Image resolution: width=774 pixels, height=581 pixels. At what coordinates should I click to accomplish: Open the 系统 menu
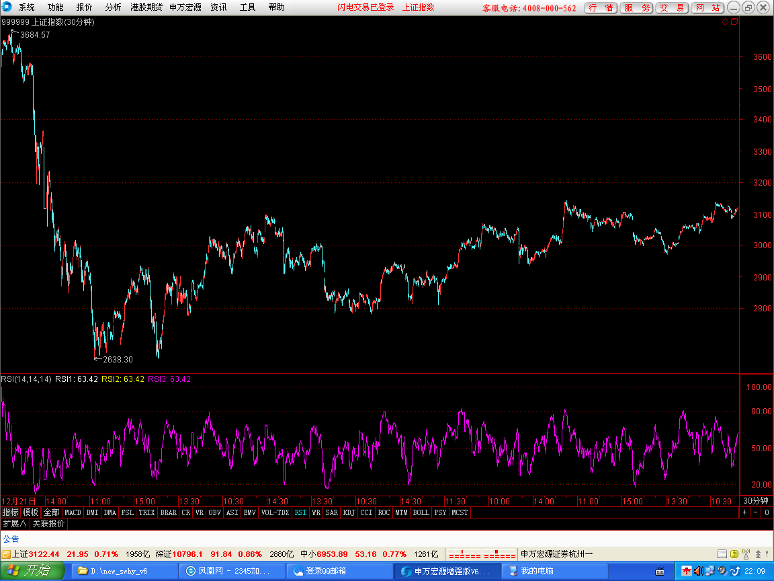pos(27,7)
